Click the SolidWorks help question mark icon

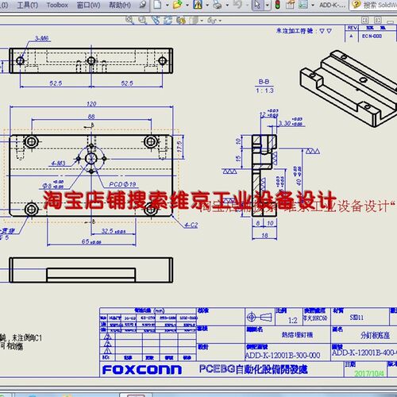click(357, 5)
